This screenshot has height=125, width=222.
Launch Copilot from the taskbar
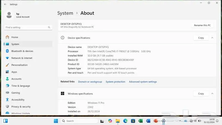tap(110, 121)
